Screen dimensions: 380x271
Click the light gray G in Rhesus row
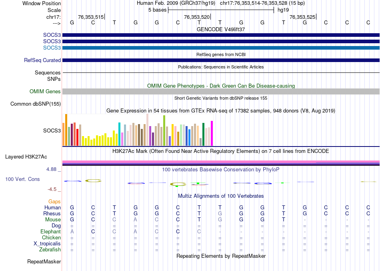click(x=220, y=213)
